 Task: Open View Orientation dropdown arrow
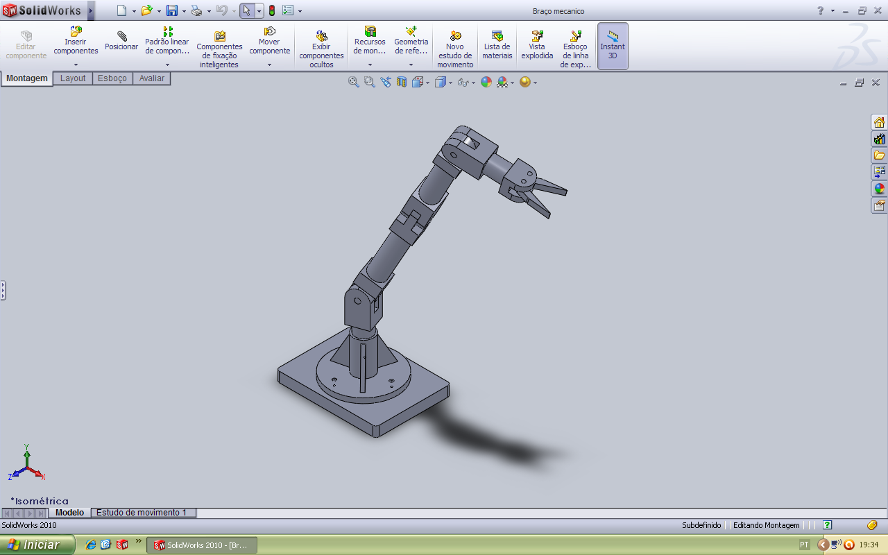(x=427, y=83)
